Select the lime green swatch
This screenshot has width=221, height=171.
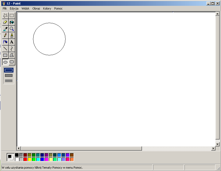tap(34, 159)
